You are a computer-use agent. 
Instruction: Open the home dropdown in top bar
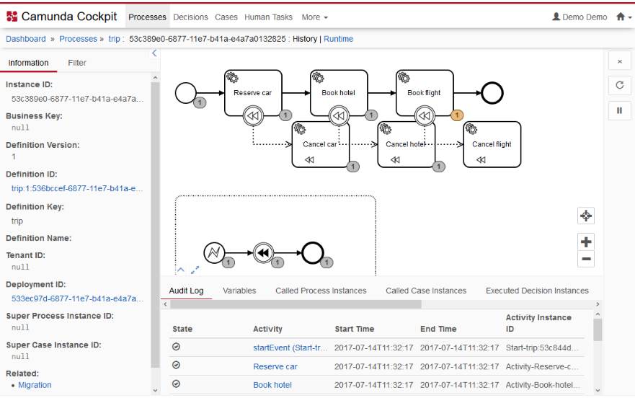pos(621,17)
